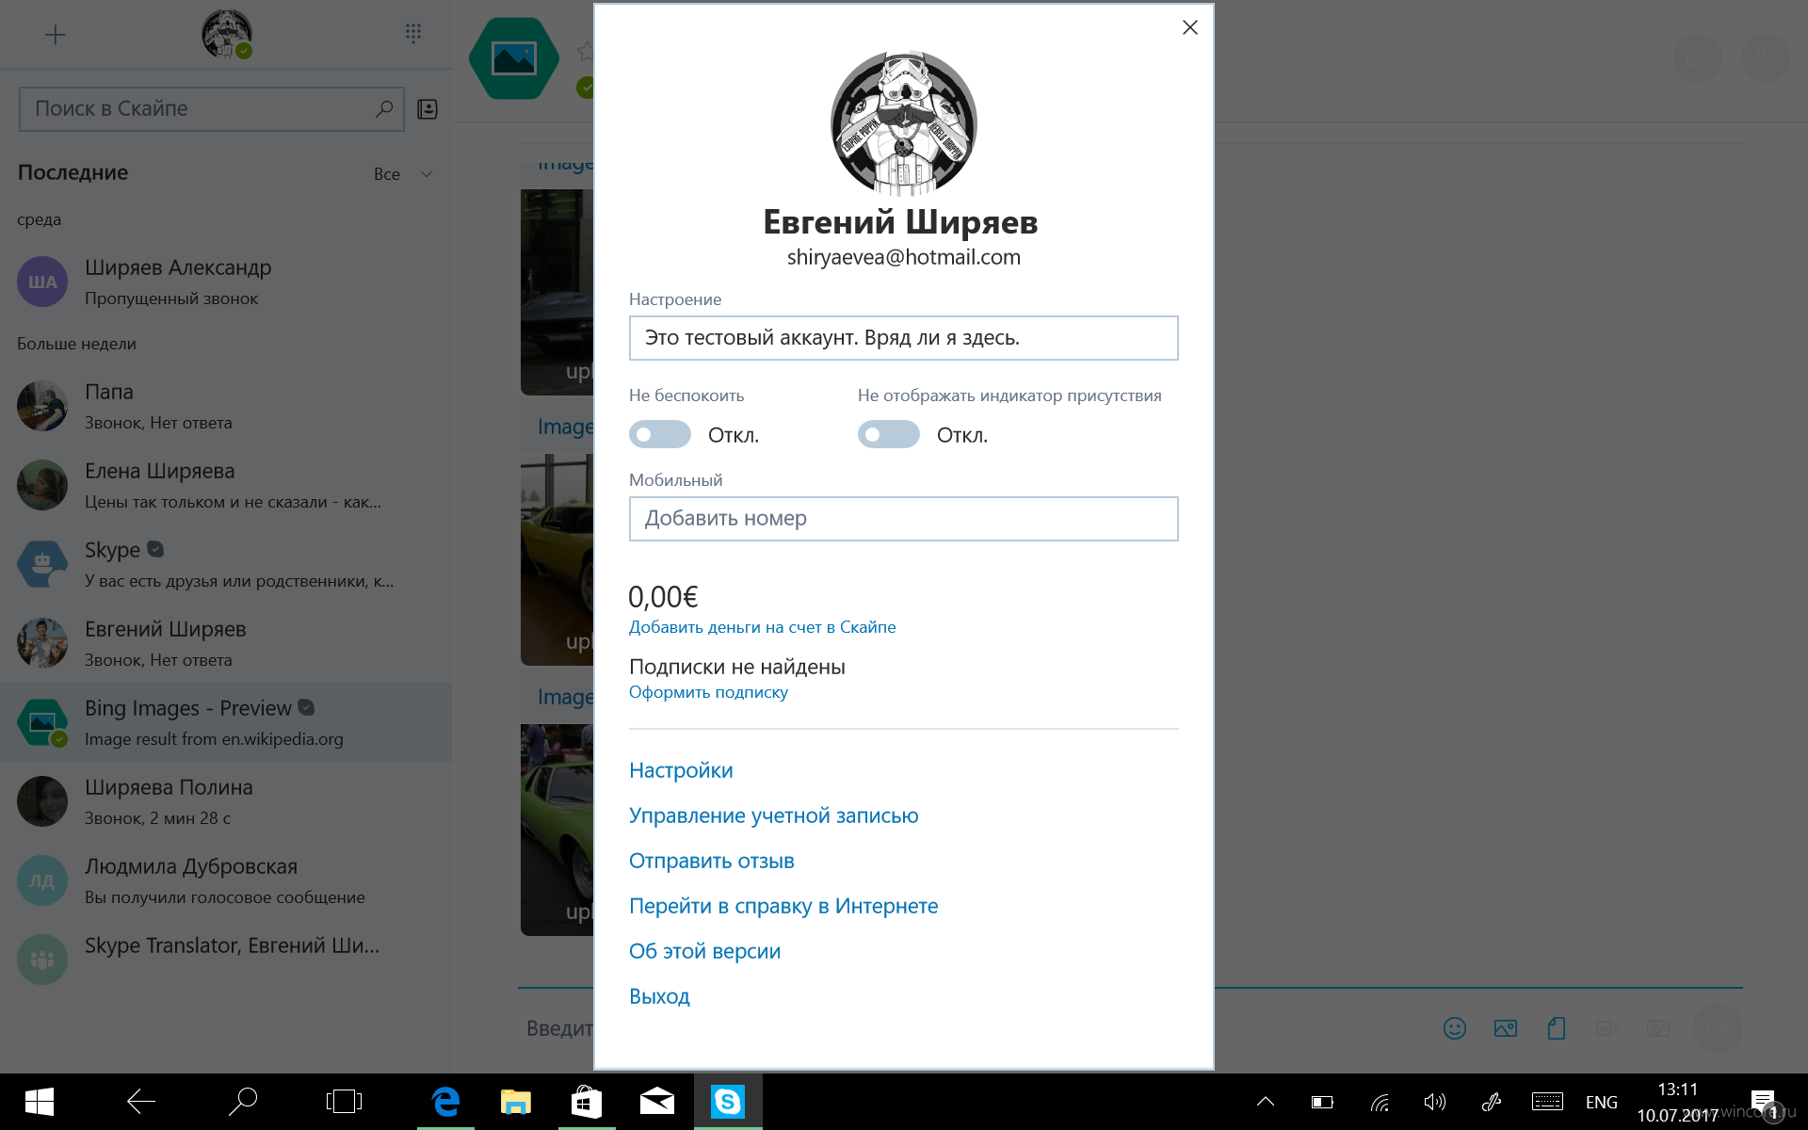Click the volume speaker tray icon
The image size is (1808, 1130).
tap(1434, 1102)
